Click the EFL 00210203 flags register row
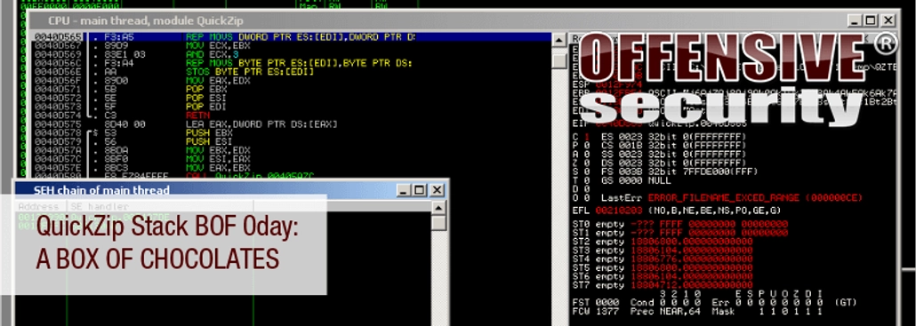Screen dimensions: 916x326 tap(677, 211)
